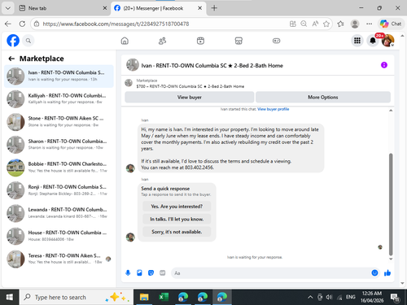407x305 pixels.
Task: Open the notifications bell
Action: (373, 41)
